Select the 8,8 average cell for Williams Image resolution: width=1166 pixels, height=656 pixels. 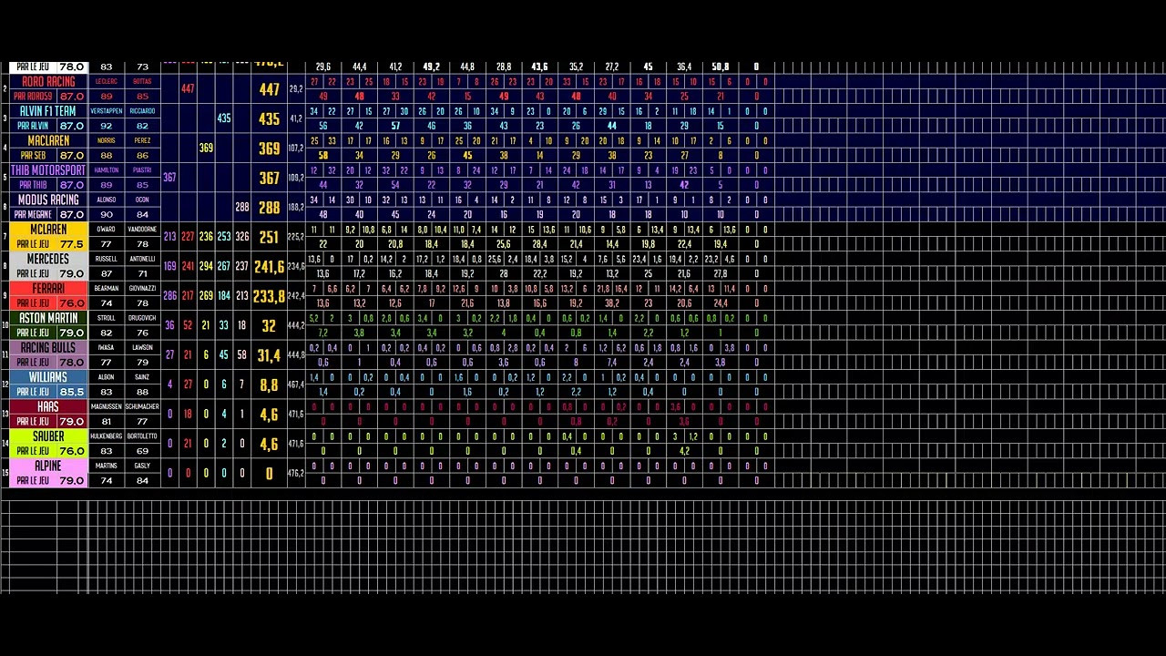pyautogui.click(x=269, y=384)
